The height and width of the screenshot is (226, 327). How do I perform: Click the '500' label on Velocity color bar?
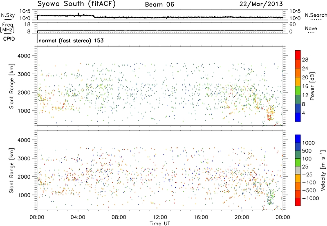coord(307,151)
